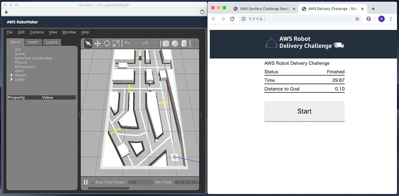The width and height of the screenshot is (399, 196).
Task: Pause the Gazebo simulation
Action: 86,182
